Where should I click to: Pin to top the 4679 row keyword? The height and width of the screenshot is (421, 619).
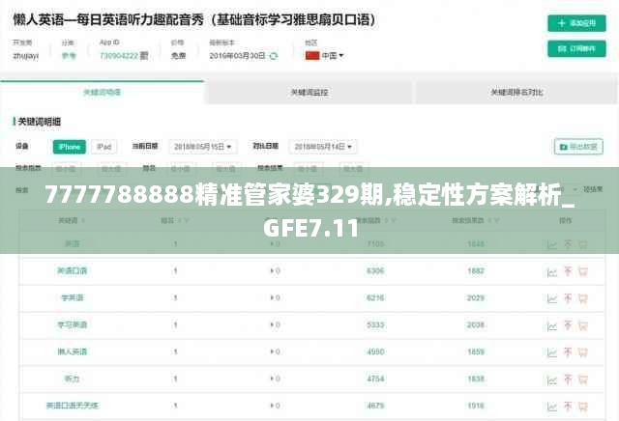[x=568, y=406]
